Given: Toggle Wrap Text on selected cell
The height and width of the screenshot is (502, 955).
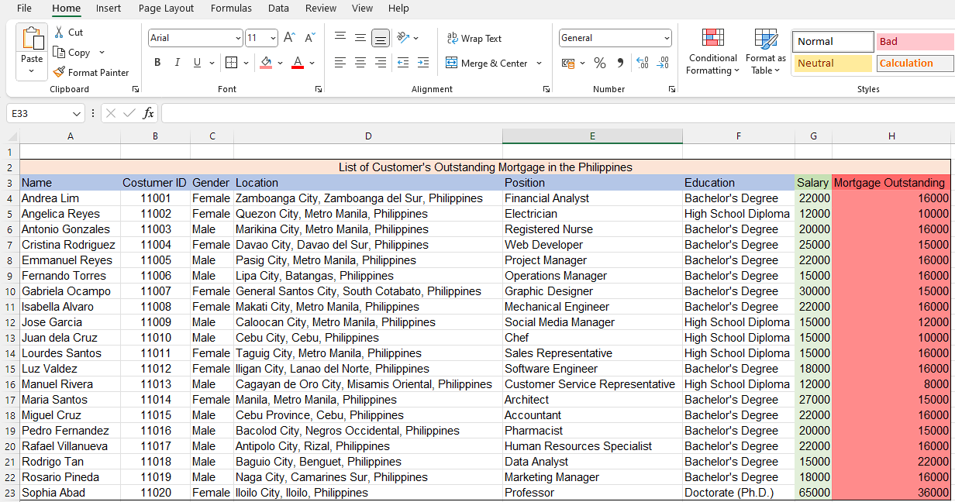Looking at the screenshot, I should [x=474, y=38].
